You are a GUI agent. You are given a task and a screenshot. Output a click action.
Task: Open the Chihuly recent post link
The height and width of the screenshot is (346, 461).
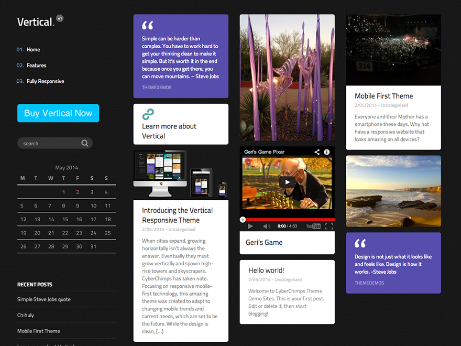pyautogui.click(x=26, y=315)
